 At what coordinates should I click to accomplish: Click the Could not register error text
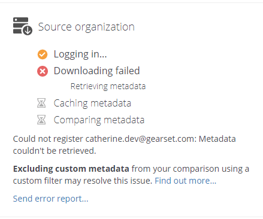point(48,139)
